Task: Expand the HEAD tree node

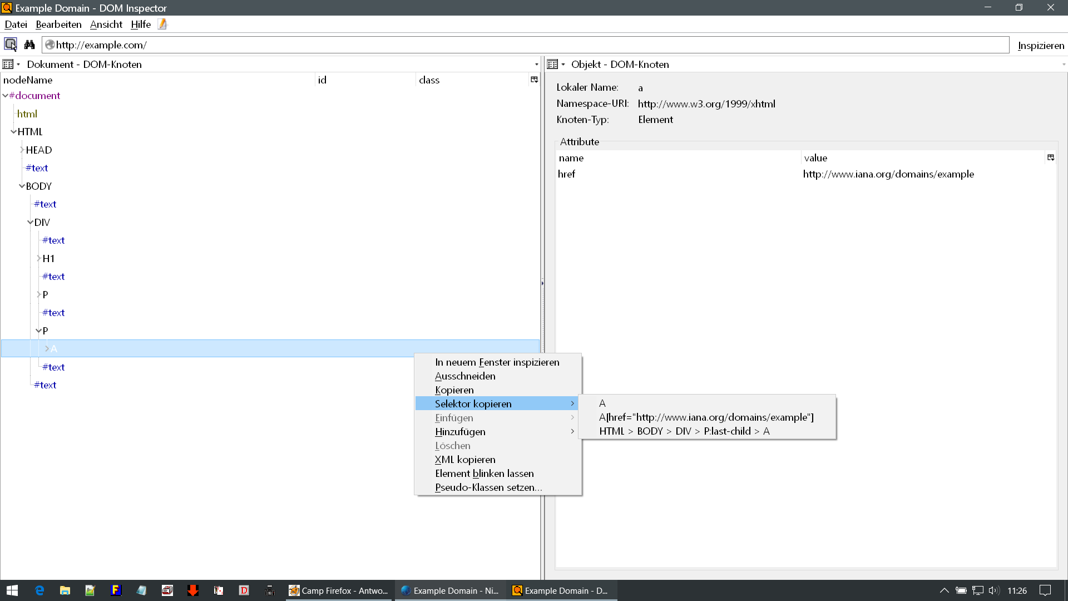Action: pyautogui.click(x=22, y=150)
